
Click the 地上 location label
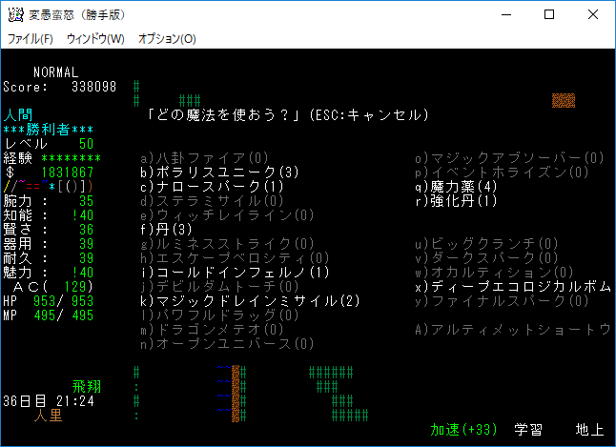(x=589, y=430)
